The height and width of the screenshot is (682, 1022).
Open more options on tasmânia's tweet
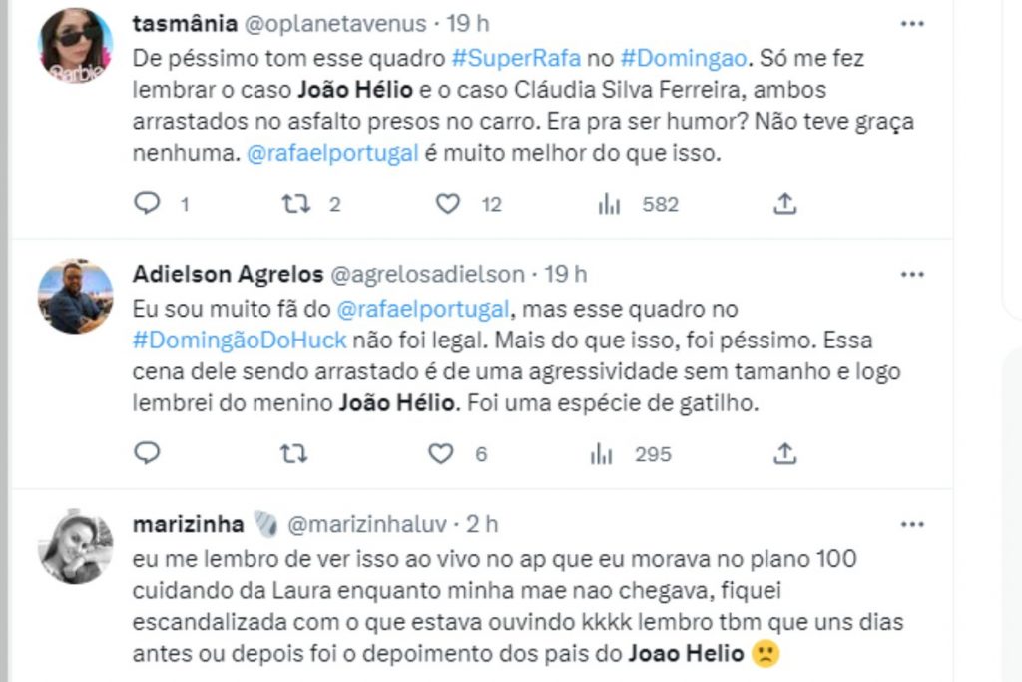[x=912, y=23]
